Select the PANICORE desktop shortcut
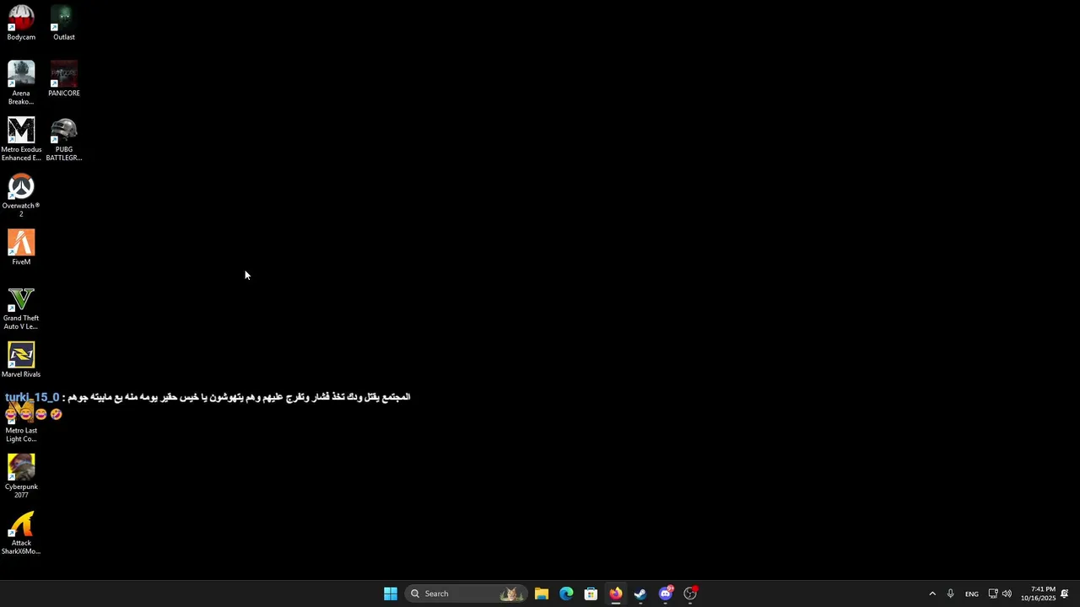The width and height of the screenshot is (1080, 607). (x=64, y=79)
